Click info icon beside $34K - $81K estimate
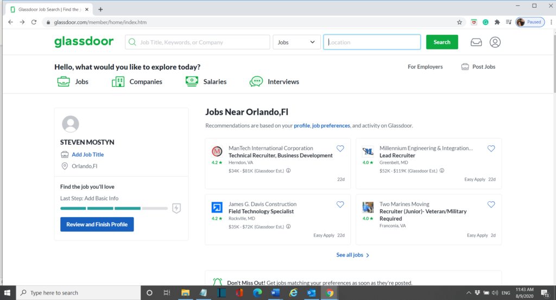Viewport: 556px width, 300px height. 288,170
